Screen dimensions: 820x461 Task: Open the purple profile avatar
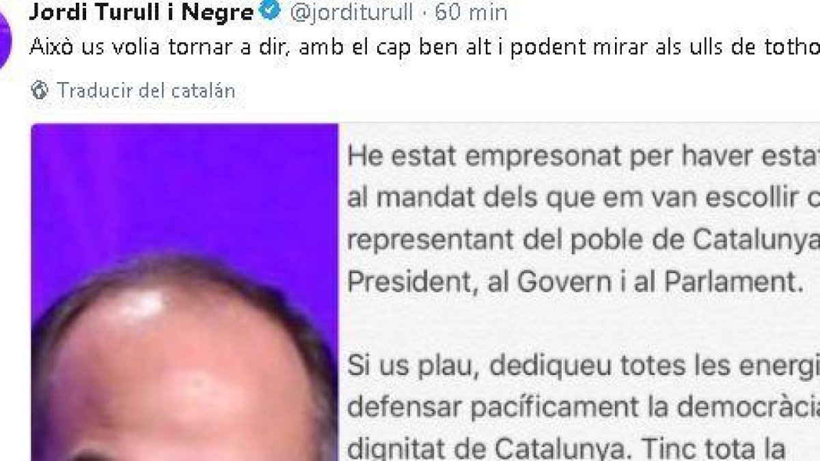point(5,42)
